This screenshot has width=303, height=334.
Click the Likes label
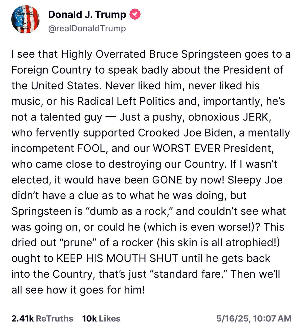pyautogui.click(x=110, y=319)
